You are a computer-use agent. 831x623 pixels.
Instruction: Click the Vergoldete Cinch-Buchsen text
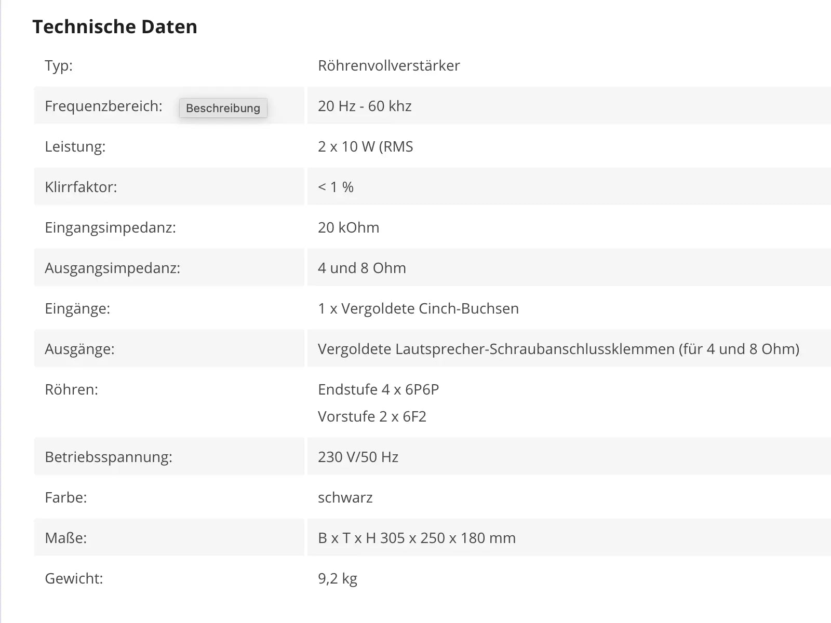tap(430, 308)
